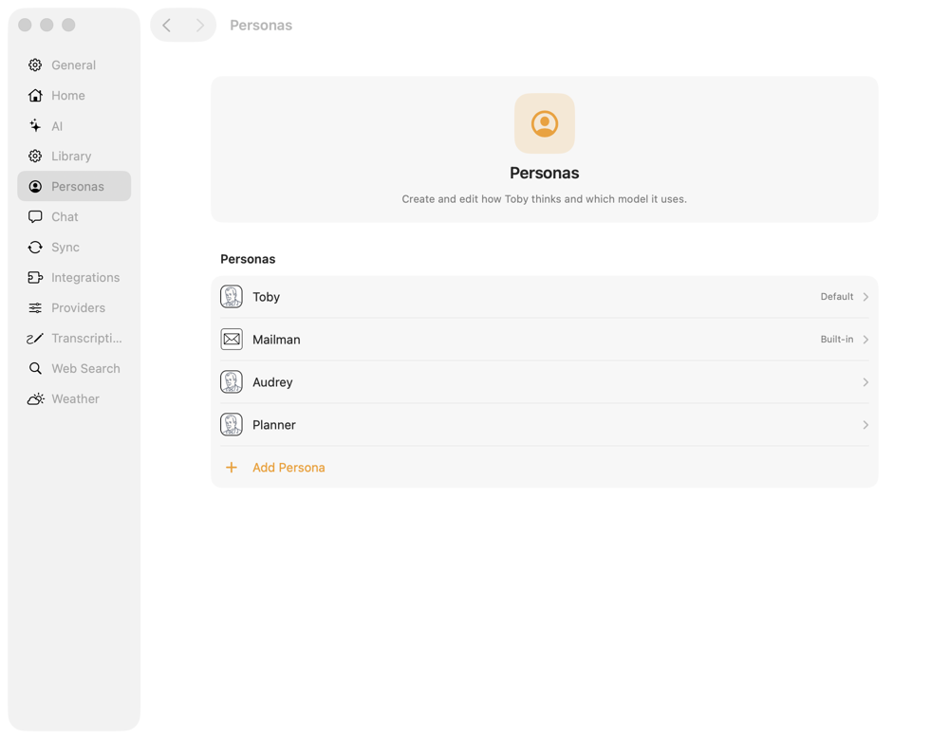Click the General gear icon in sidebar

(x=35, y=65)
